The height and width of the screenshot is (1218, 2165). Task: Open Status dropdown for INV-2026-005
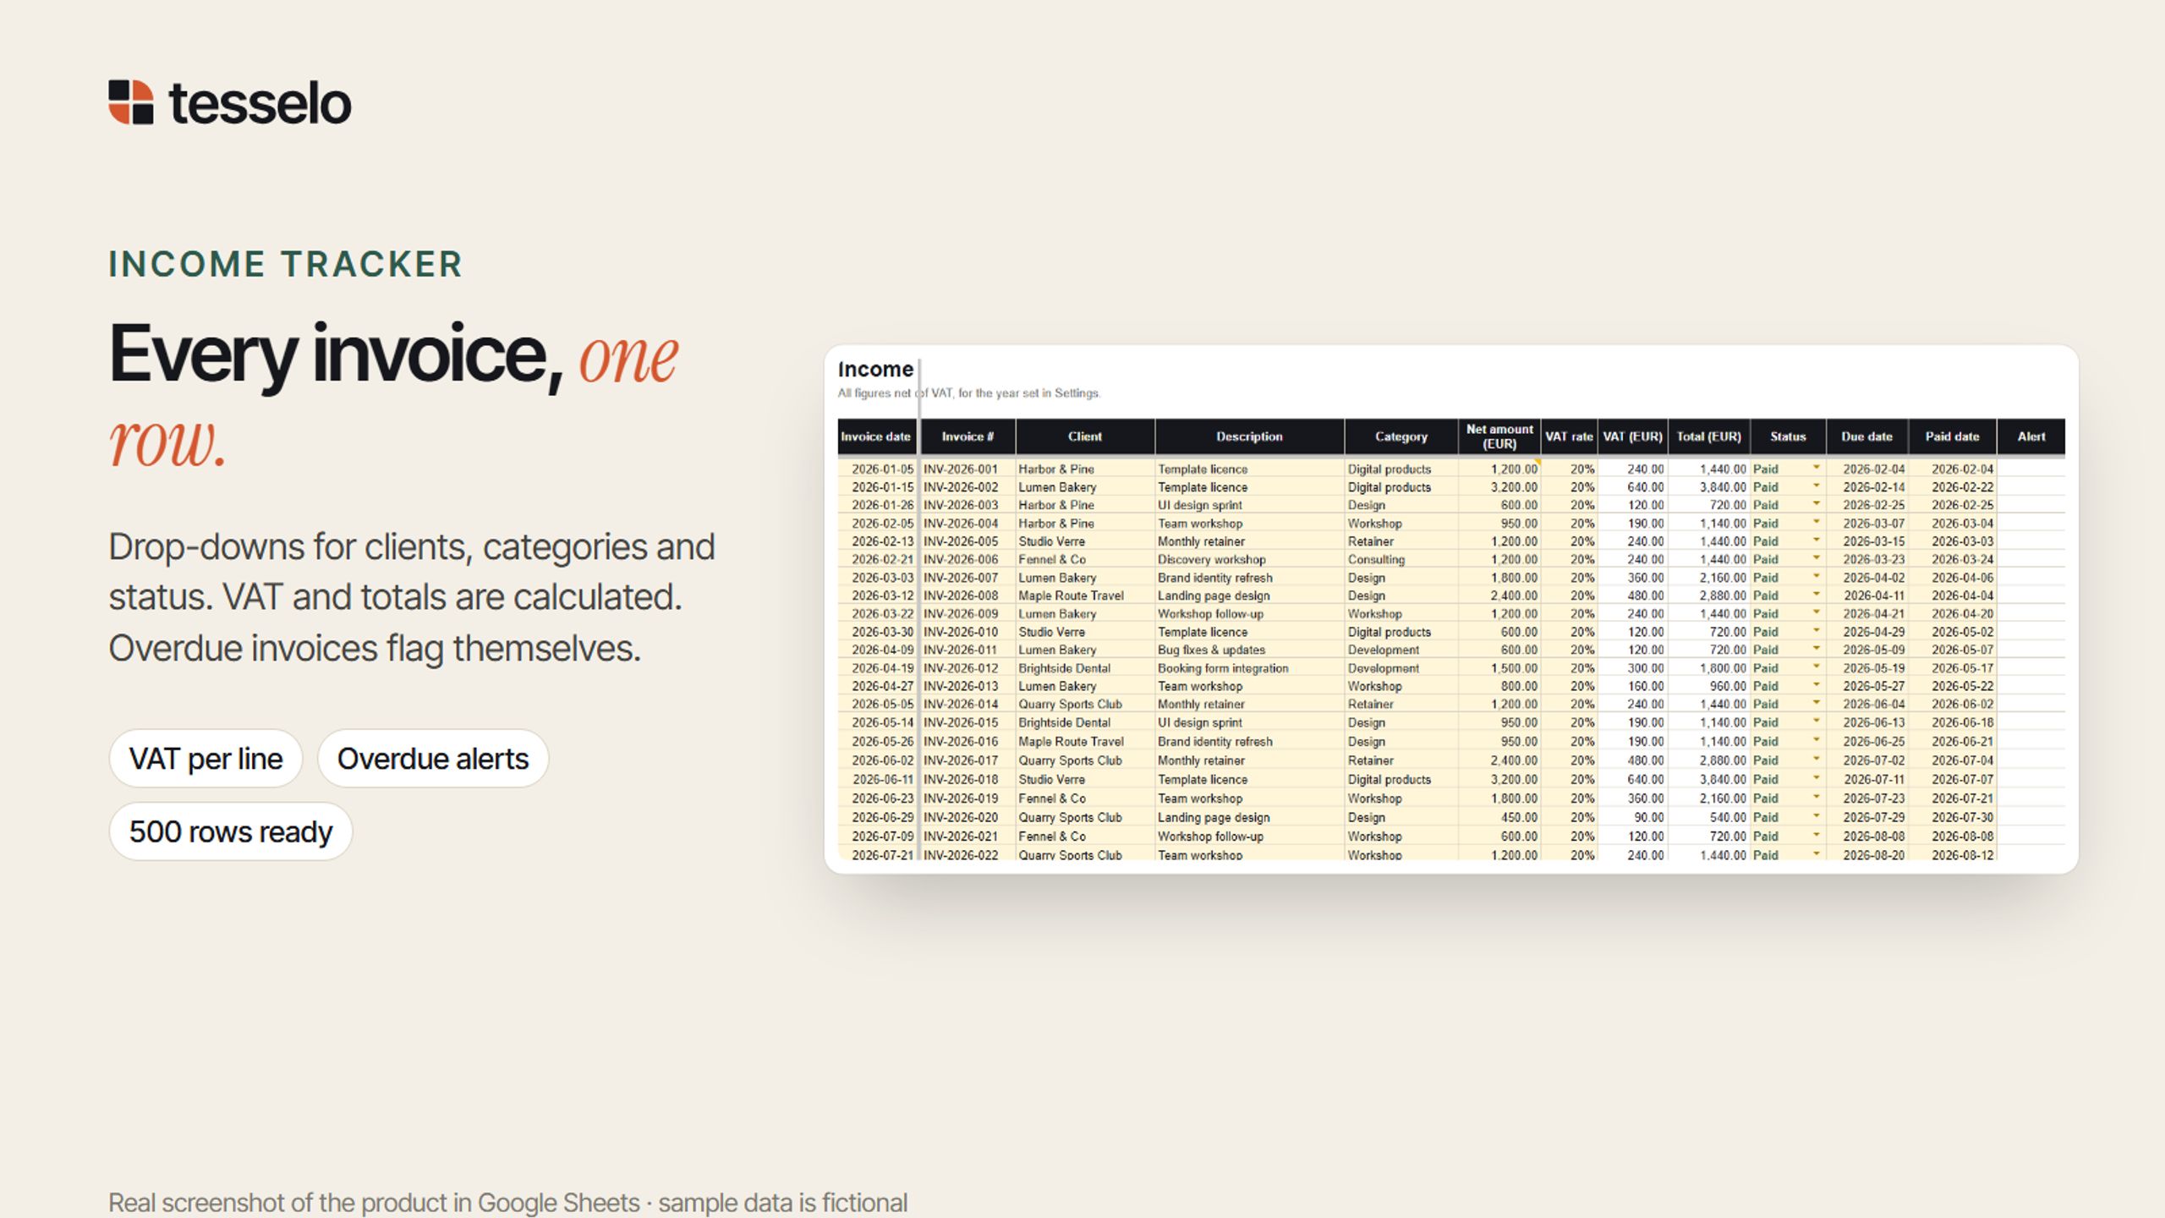(x=1816, y=541)
